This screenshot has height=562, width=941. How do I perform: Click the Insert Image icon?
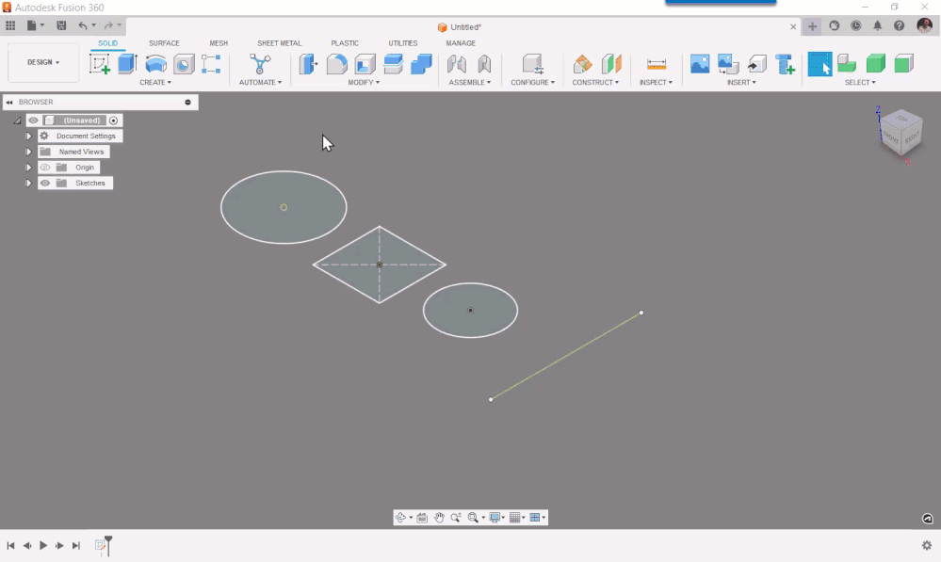[700, 64]
